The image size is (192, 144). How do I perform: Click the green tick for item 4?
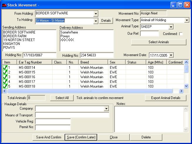coord(5,82)
